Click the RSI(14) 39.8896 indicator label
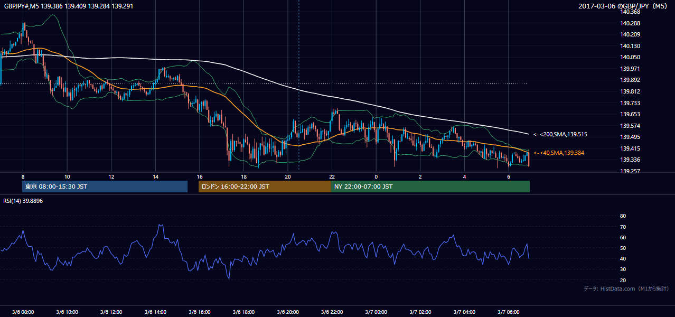The height and width of the screenshot is (317, 675). click(23, 201)
